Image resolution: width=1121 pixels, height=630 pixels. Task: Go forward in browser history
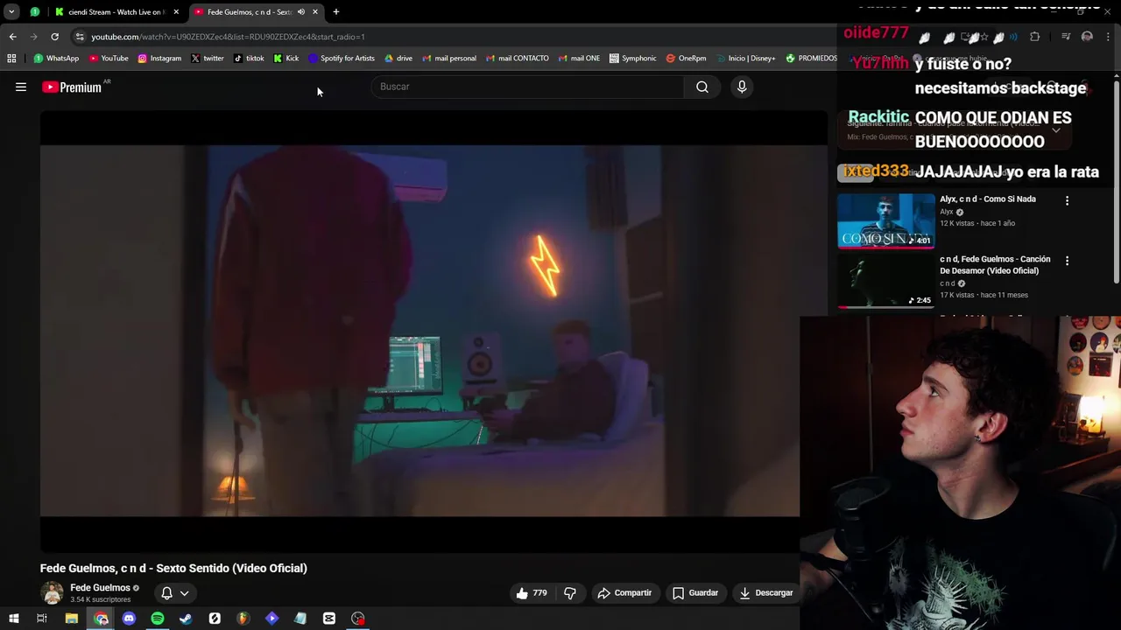(33, 37)
